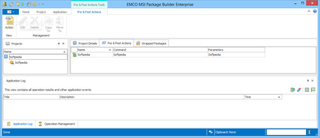This screenshot has width=320, height=138.
Task: Switch to the Operation Management bottom tab
Action: click(57, 124)
